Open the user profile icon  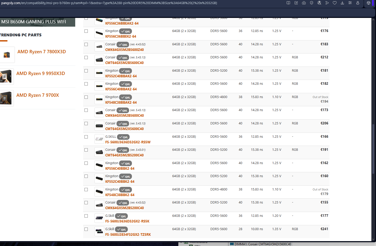pyautogui.click(x=358, y=3)
